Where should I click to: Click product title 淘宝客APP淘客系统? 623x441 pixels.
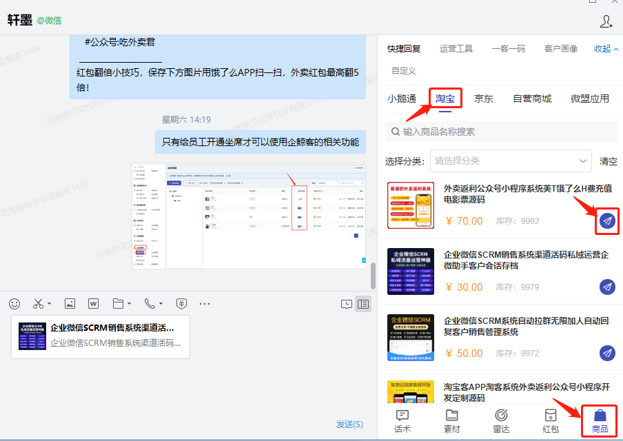click(527, 392)
